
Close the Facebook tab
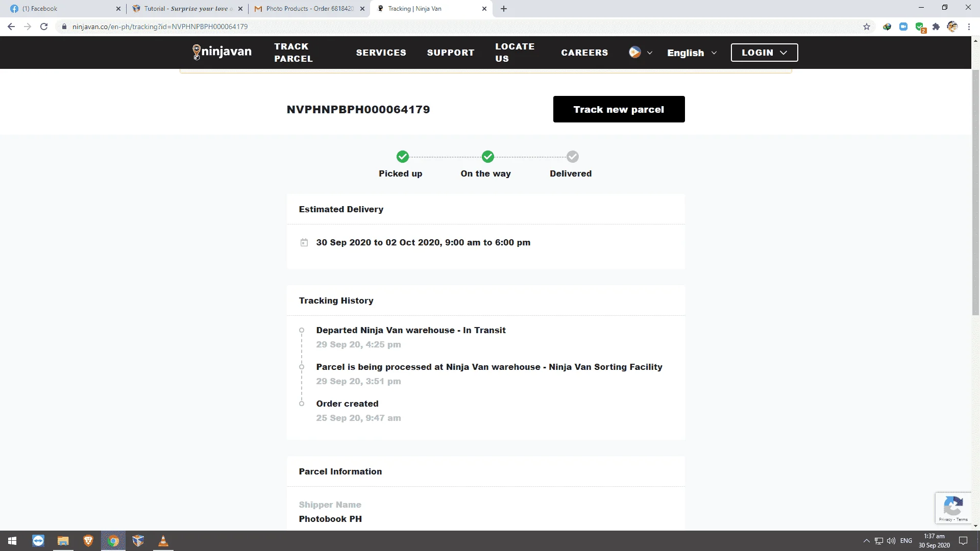118,9
